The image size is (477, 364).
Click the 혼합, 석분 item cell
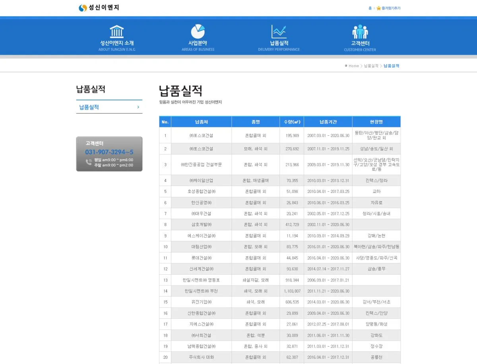[x=256, y=335]
